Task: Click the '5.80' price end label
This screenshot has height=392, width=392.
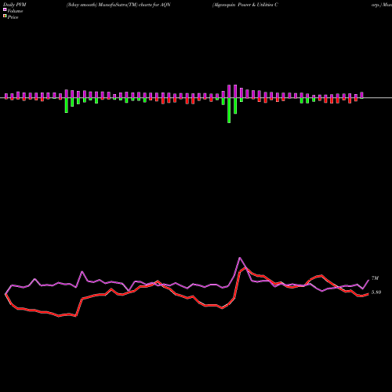Action: click(376, 292)
